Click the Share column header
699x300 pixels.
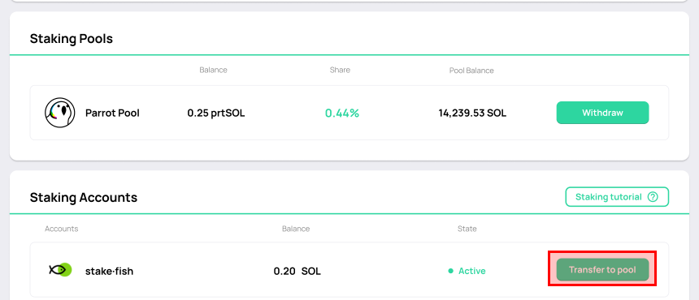pyautogui.click(x=340, y=70)
